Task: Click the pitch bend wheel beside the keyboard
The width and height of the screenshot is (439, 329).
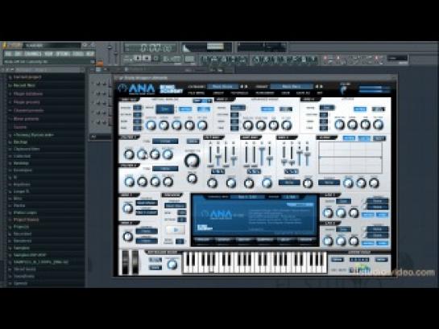Action: click(x=125, y=262)
